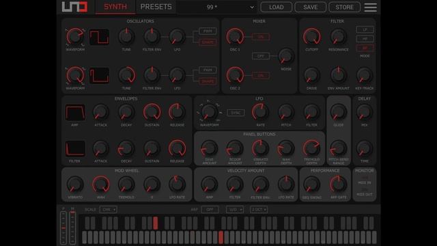Screen dimensions: 437x246
Task: Toggle PWM for oscillator 2
Action: coord(208,70)
